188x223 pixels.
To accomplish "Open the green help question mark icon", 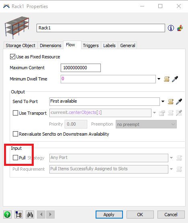I will point(7,215).
